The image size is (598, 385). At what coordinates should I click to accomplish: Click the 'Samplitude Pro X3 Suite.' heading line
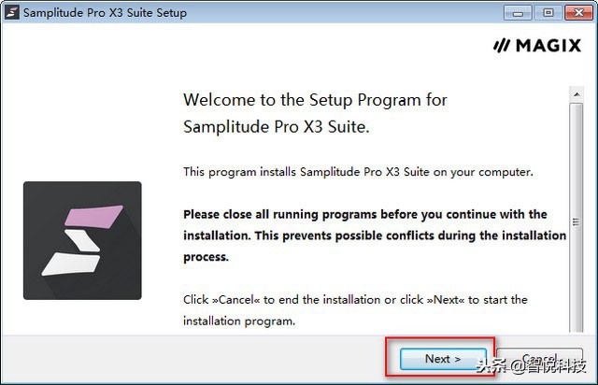pyautogui.click(x=276, y=126)
